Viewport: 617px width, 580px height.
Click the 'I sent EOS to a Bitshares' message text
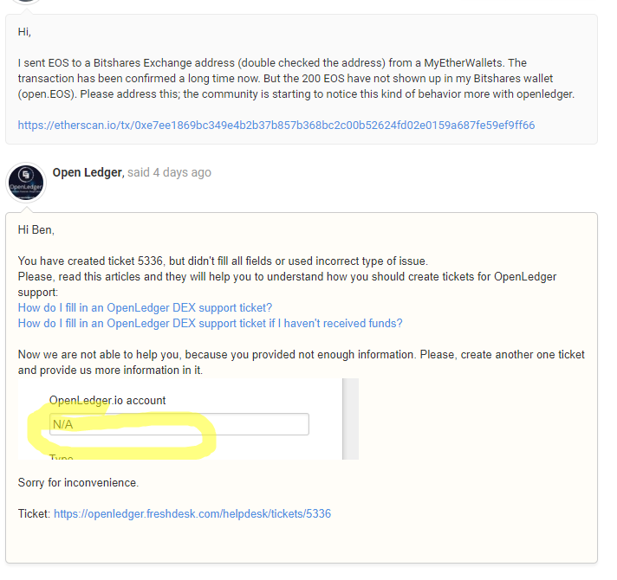(x=296, y=79)
